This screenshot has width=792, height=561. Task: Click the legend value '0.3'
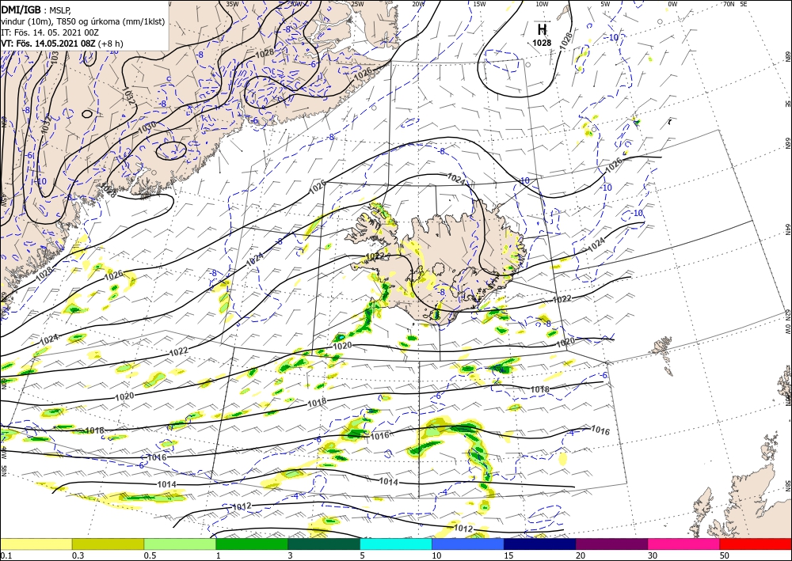pos(78,555)
